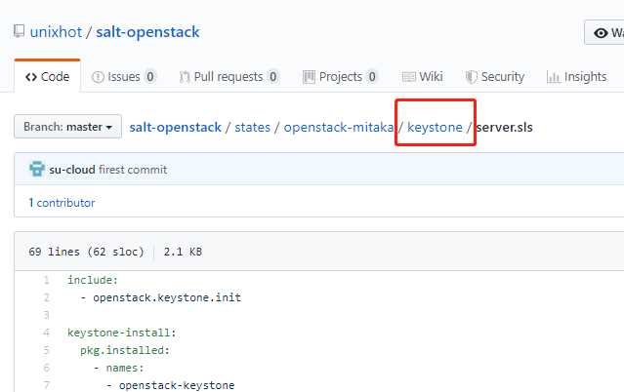Screen dimensions: 624x392
Task: Click the Security shield icon
Action: (x=472, y=77)
